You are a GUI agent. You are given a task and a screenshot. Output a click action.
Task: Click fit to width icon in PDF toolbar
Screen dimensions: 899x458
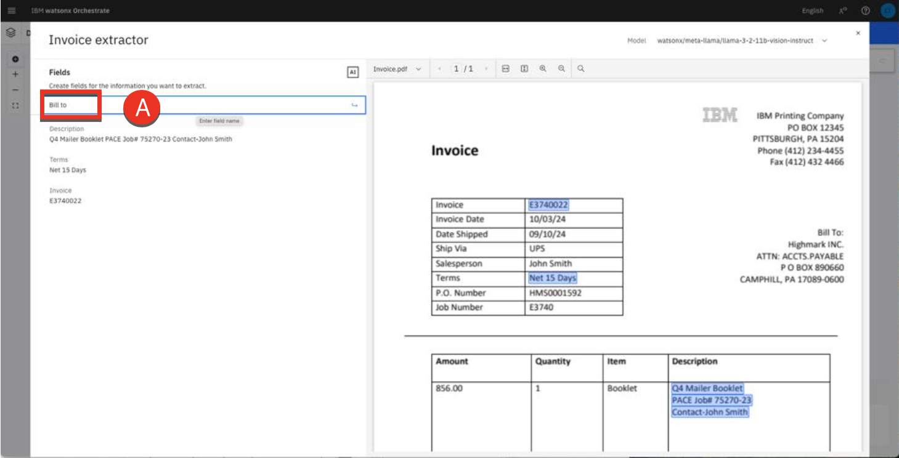tap(505, 69)
